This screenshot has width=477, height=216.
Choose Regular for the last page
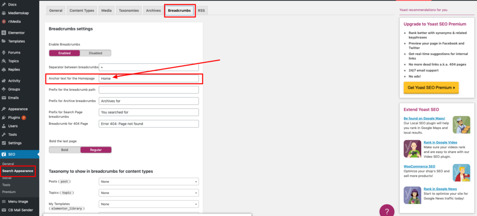tap(96, 150)
